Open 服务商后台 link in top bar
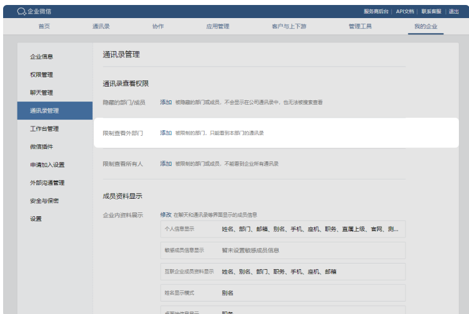 pyautogui.click(x=376, y=11)
